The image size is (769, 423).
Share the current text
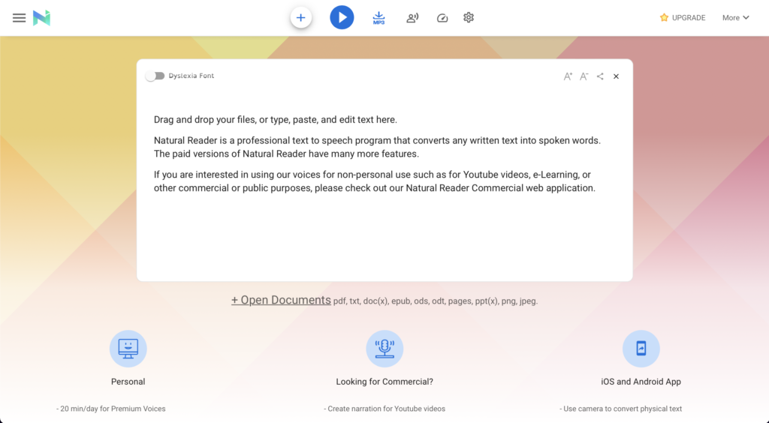600,76
